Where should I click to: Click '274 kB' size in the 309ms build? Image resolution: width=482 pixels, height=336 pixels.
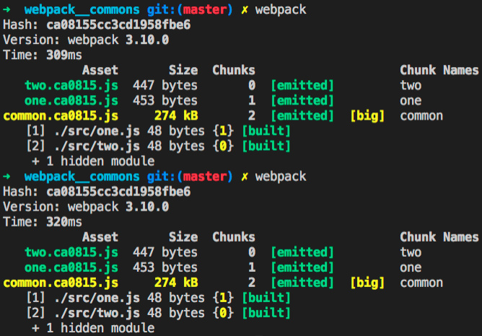pos(176,116)
